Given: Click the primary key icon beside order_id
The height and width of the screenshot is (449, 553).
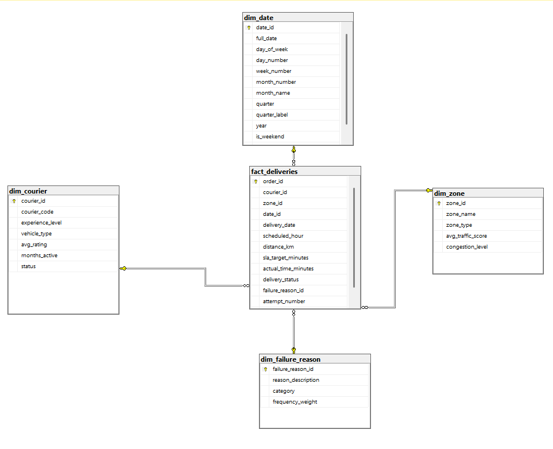Looking at the screenshot, I should point(255,181).
